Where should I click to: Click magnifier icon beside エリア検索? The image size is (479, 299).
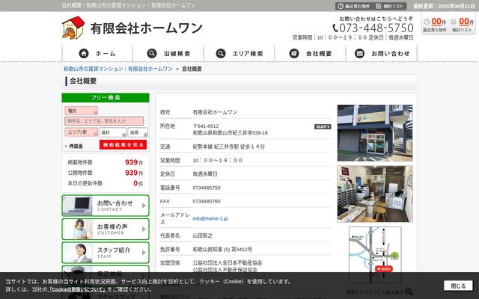pyautogui.click(x=221, y=53)
